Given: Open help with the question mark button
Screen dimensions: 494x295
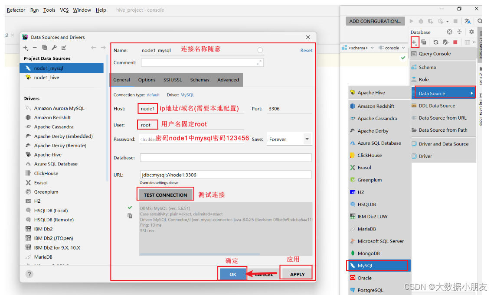Looking at the screenshot, I should coord(29,274).
